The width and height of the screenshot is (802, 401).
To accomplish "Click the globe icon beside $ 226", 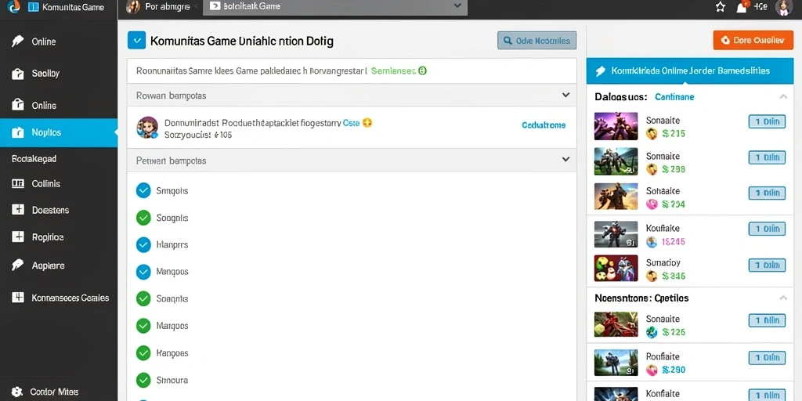I will [x=652, y=332].
